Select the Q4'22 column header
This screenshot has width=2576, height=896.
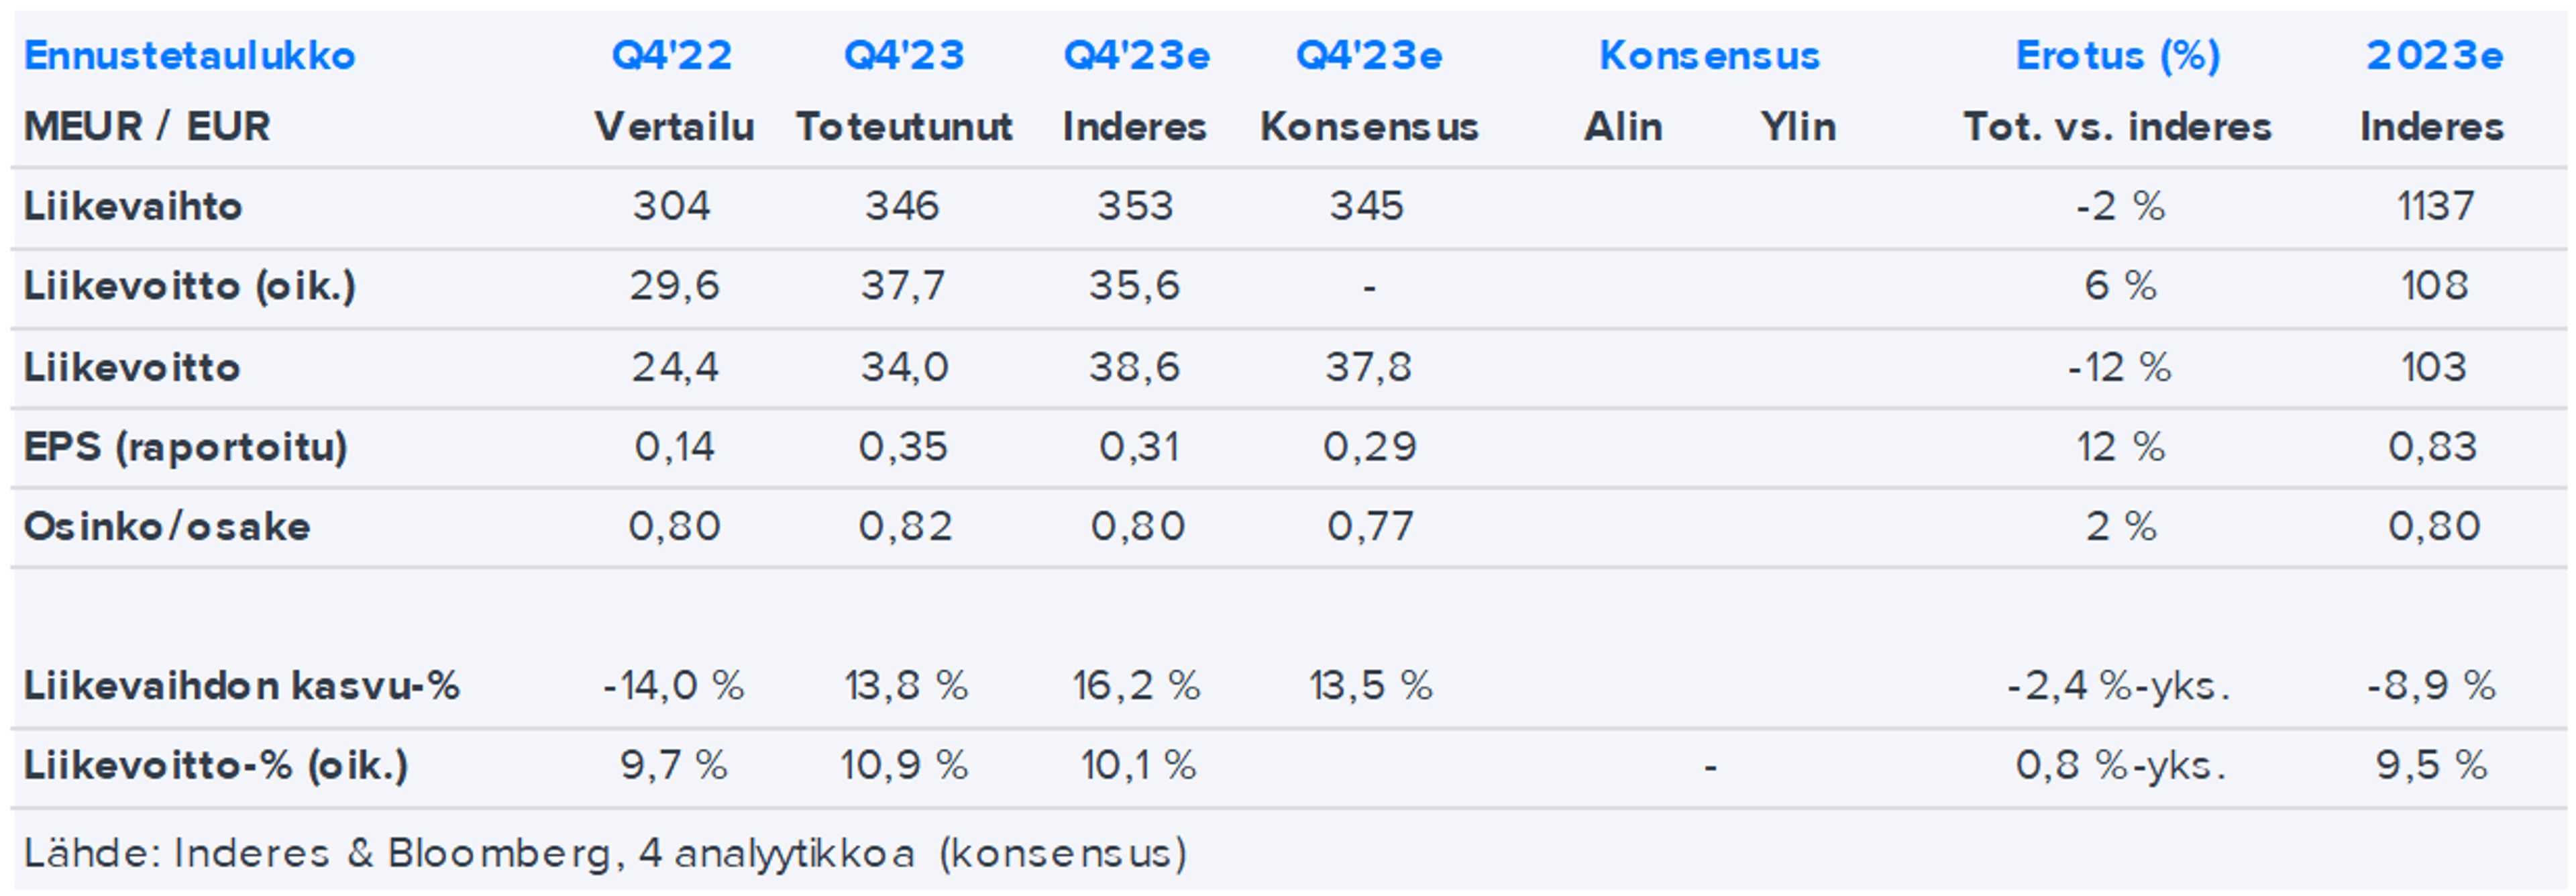(x=672, y=55)
